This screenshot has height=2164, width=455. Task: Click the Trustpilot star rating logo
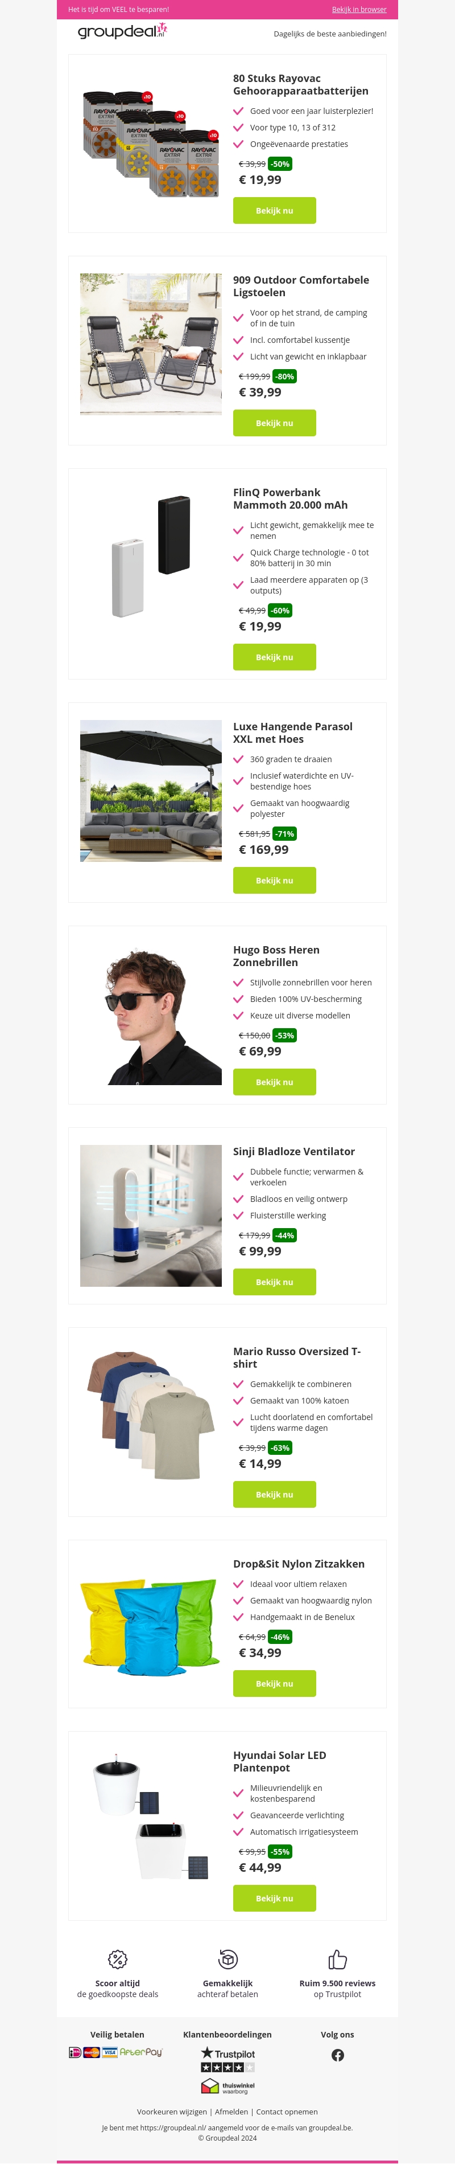click(x=227, y=2059)
